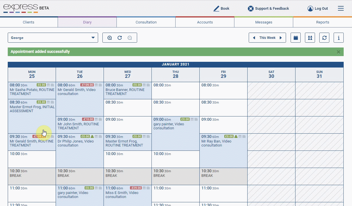
Task: Open Thursday gary painter video consultation
Action: pyautogui.click(x=176, y=134)
